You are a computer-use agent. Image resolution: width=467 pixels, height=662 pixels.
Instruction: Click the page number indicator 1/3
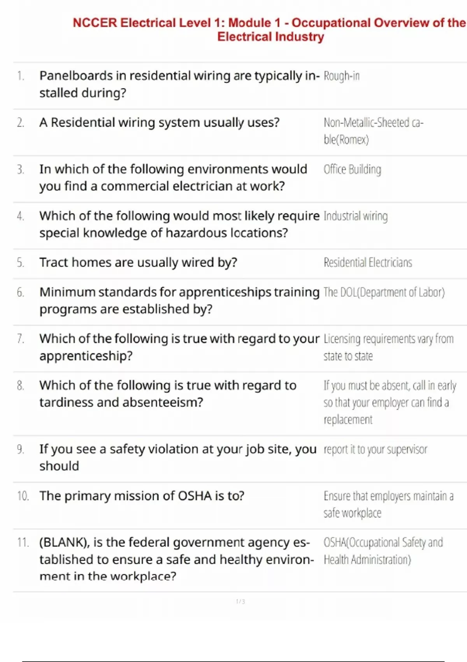(241, 602)
